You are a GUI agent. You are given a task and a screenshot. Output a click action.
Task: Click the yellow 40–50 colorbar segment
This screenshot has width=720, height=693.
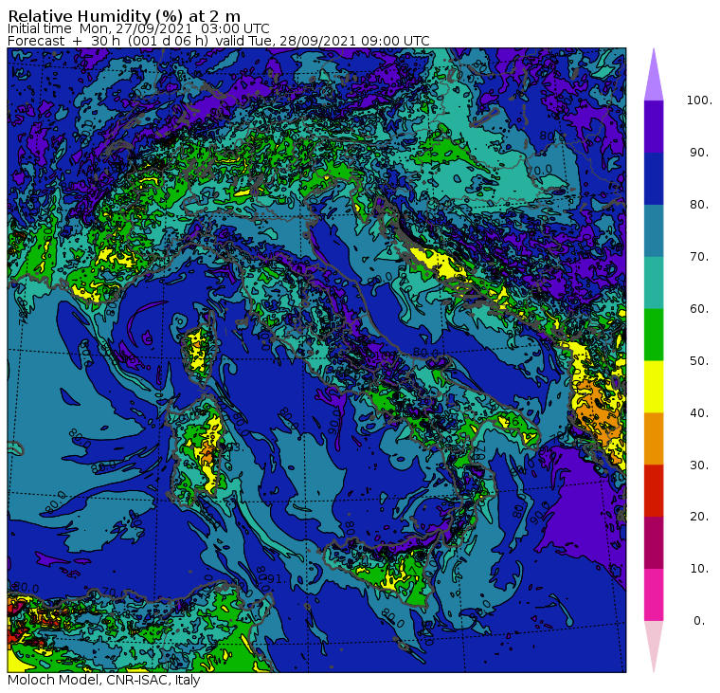point(654,387)
